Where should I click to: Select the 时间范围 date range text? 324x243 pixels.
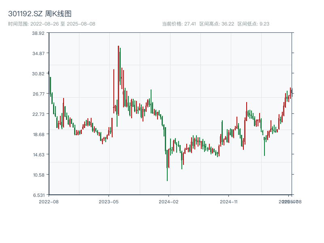pyautogui.click(x=51, y=24)
